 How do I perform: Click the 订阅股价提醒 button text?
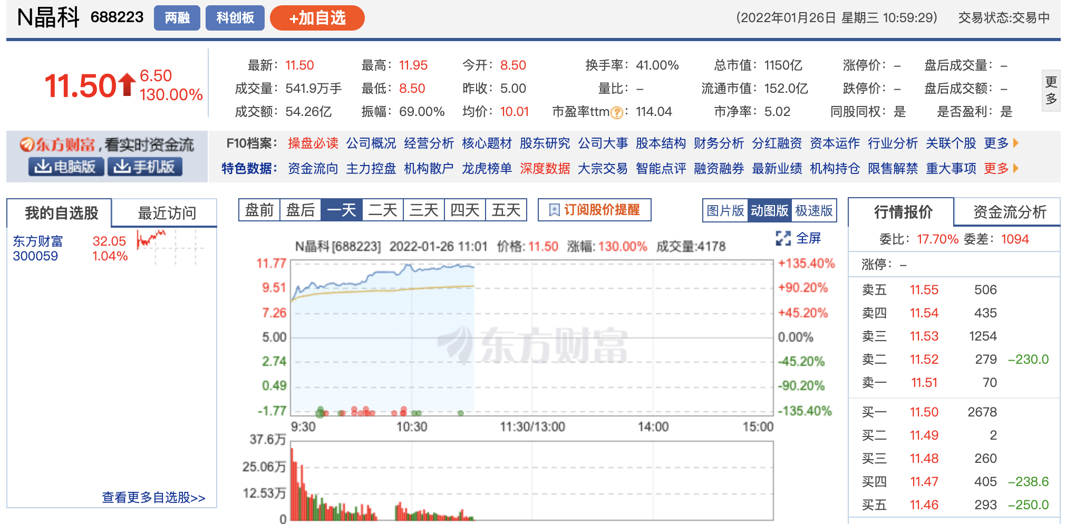(602, 210)
